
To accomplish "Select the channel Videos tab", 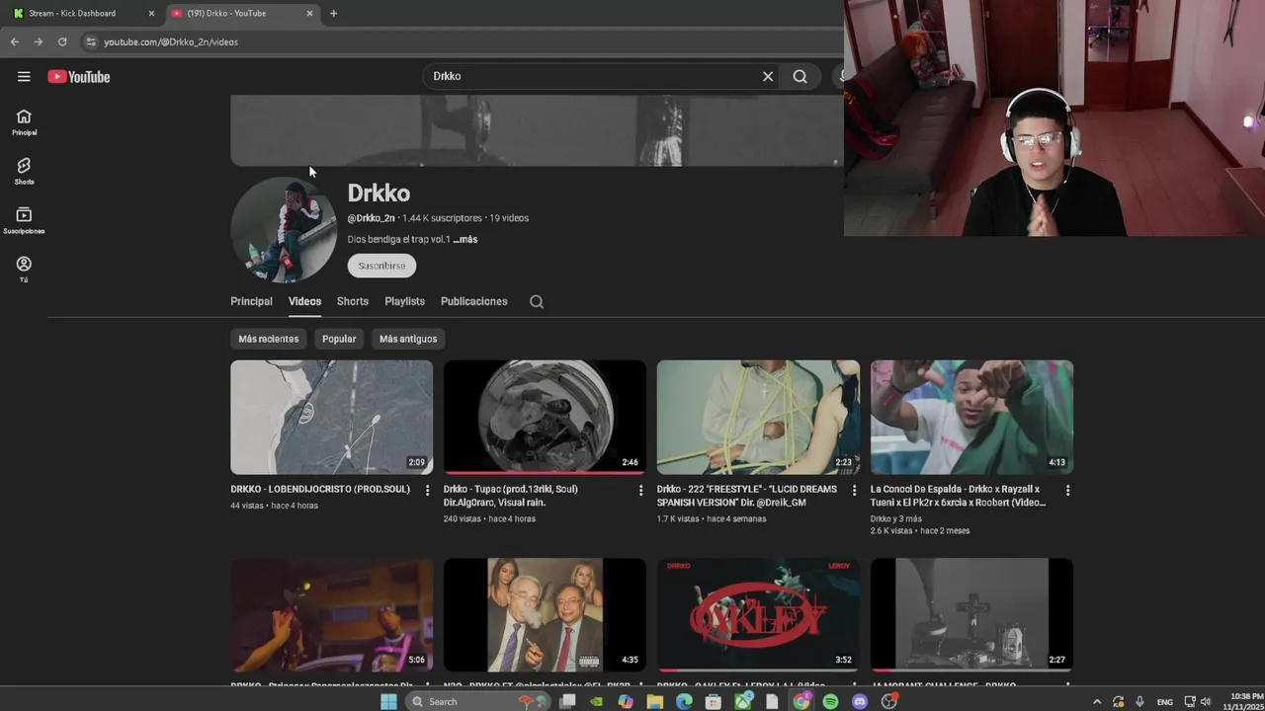I will pyautogui.click(x=304, y=301).
